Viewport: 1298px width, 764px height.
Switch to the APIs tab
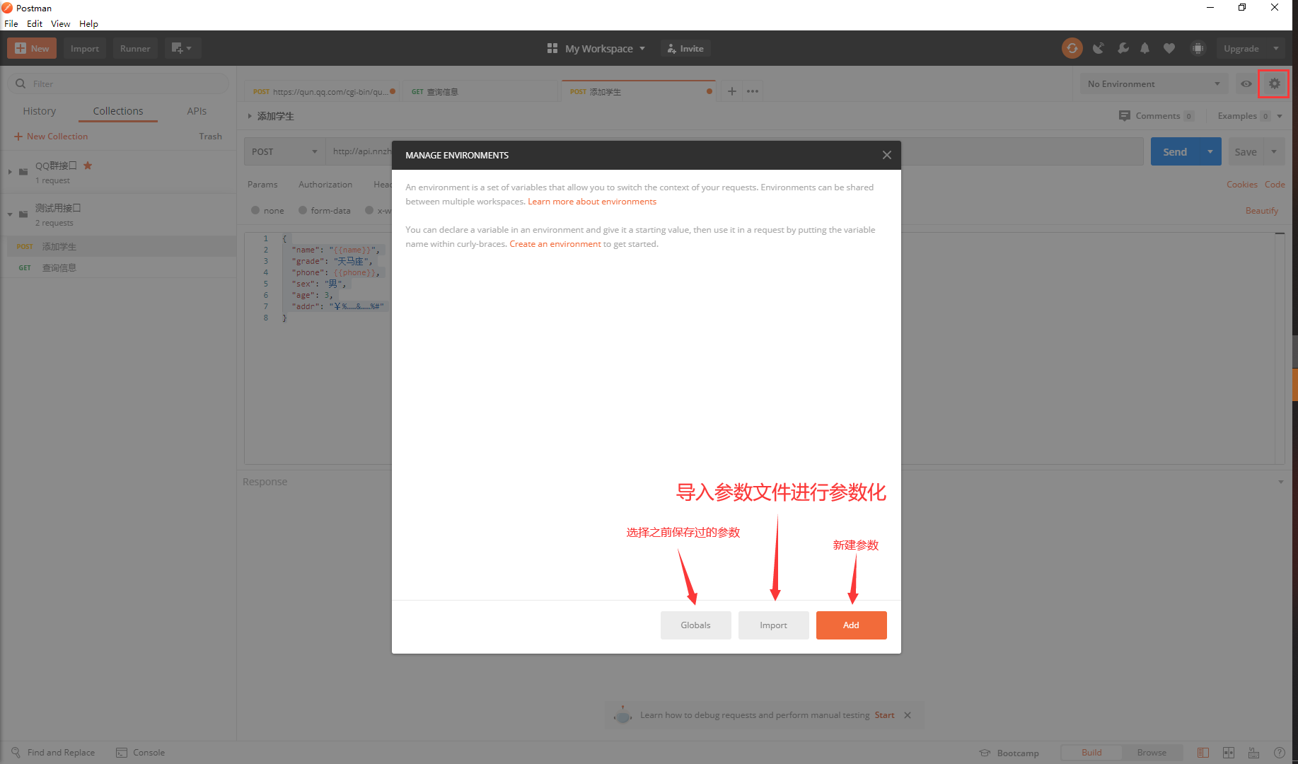tap(197, 111)
